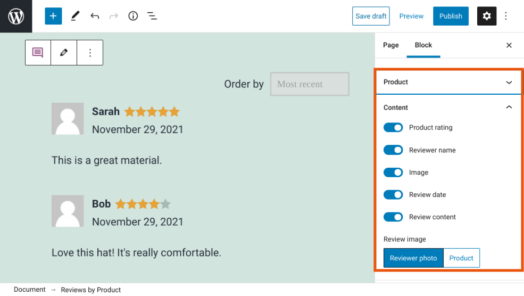
Task: Click the Publish button
Action: [x=451, y=16]
